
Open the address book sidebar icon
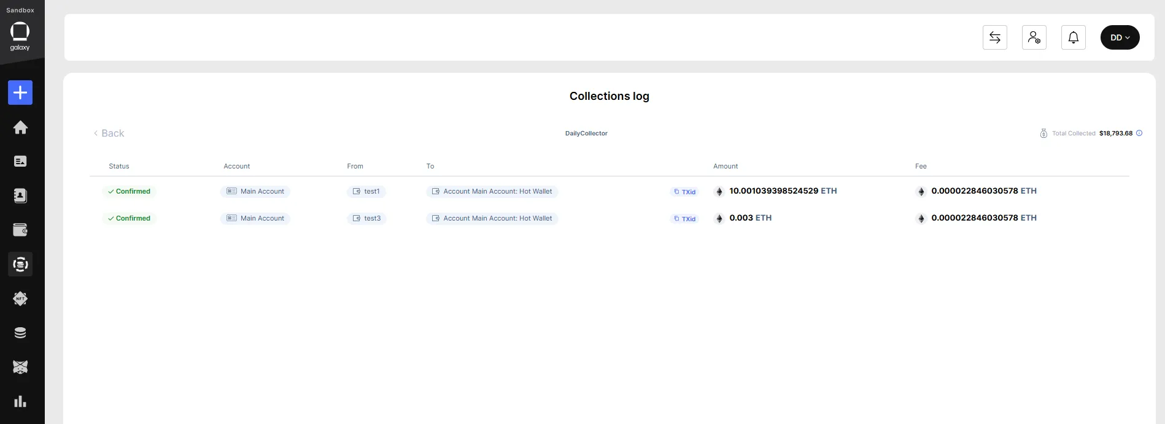pos(20,195)
